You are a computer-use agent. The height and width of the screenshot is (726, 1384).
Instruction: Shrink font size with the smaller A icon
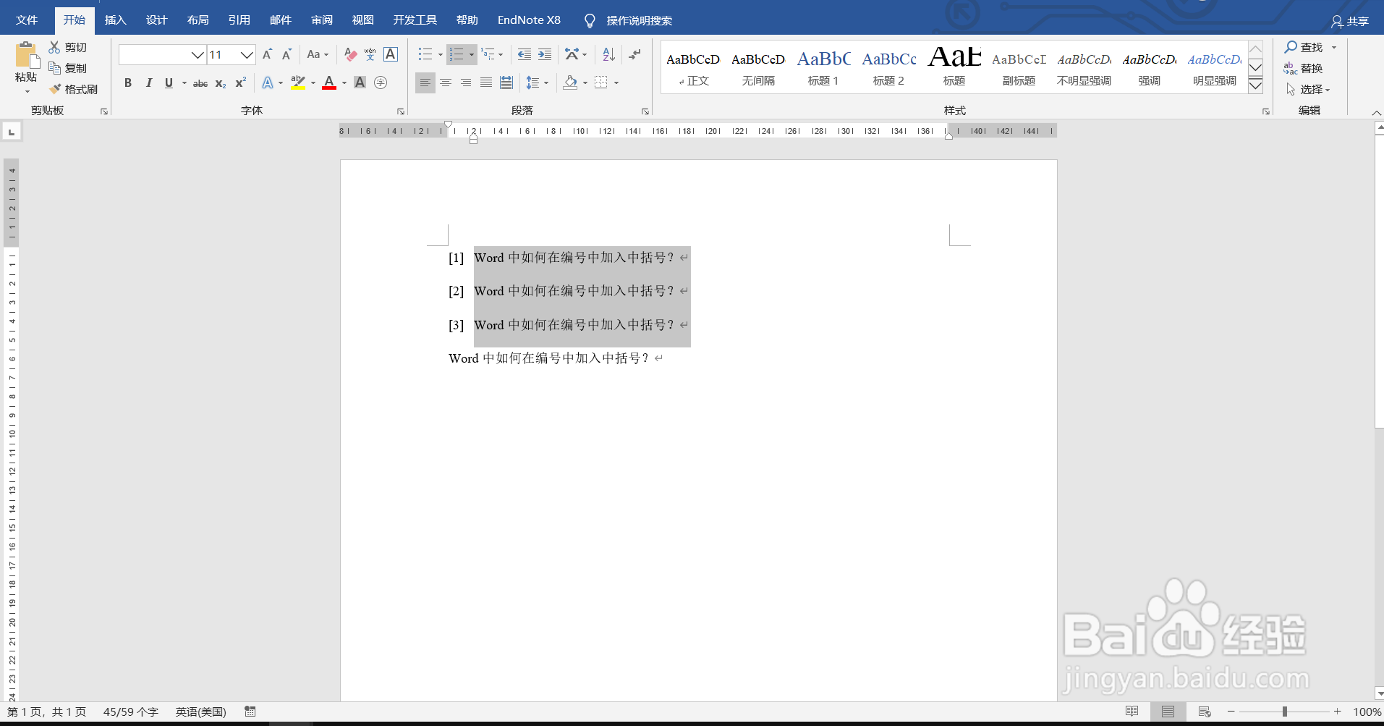click(286, 54)
